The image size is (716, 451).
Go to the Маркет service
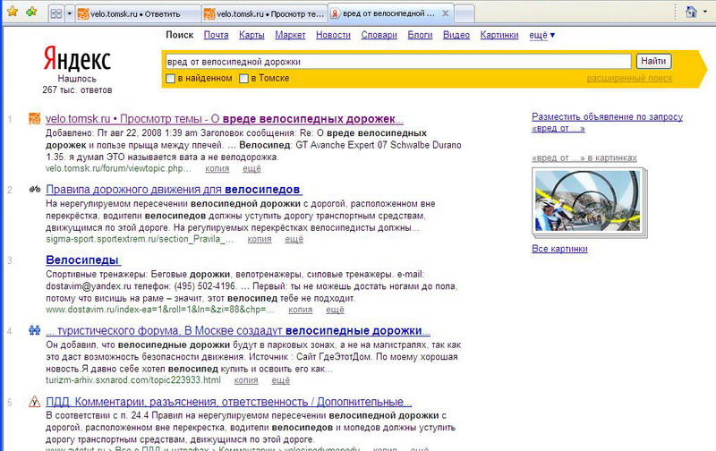pos(290,35)
